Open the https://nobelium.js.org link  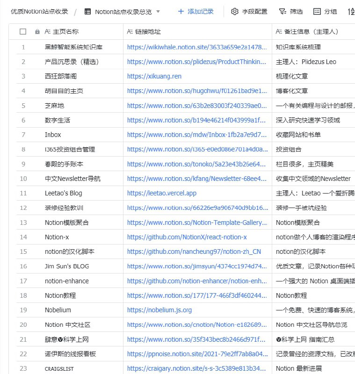(x=159, y=310)
